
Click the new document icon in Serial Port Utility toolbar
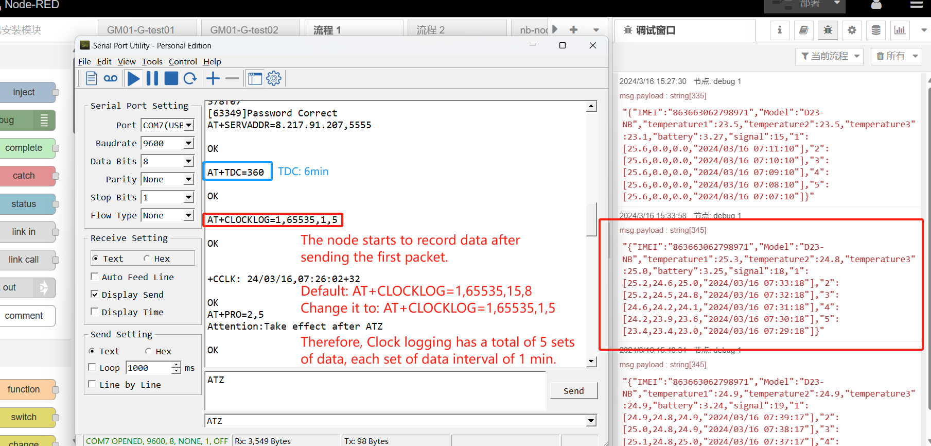92,78
